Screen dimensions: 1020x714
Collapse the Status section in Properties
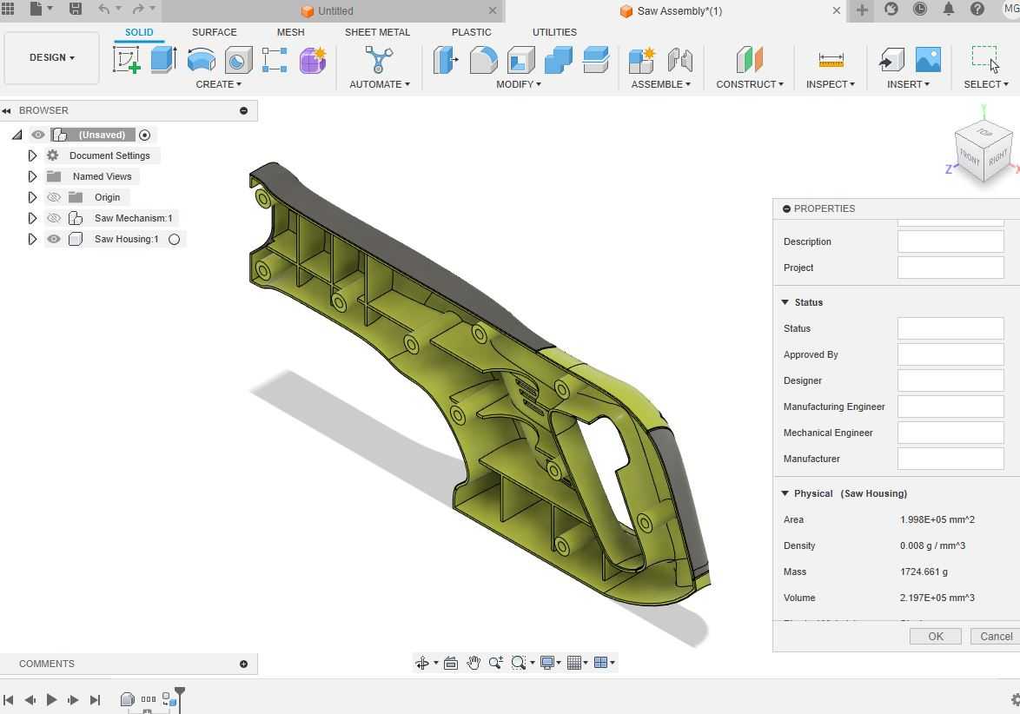click(x=785, y=302)
